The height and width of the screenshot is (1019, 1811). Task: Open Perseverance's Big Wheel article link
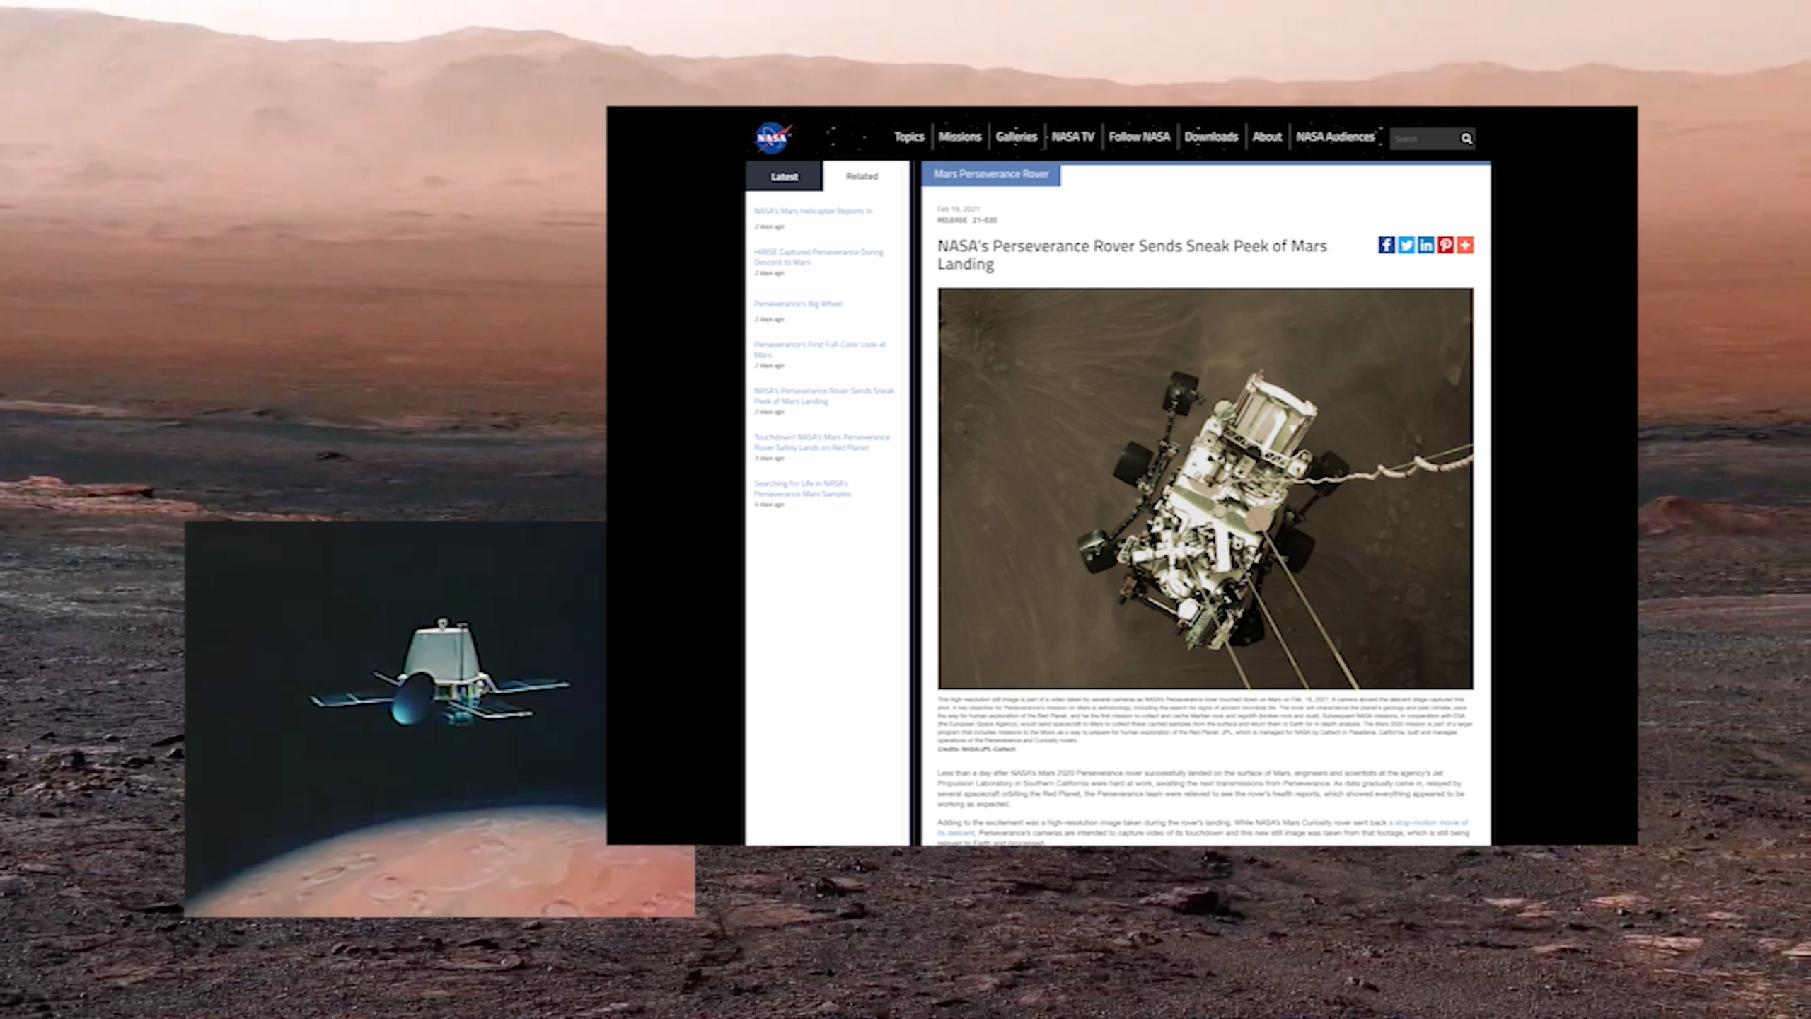click(798, 304)
